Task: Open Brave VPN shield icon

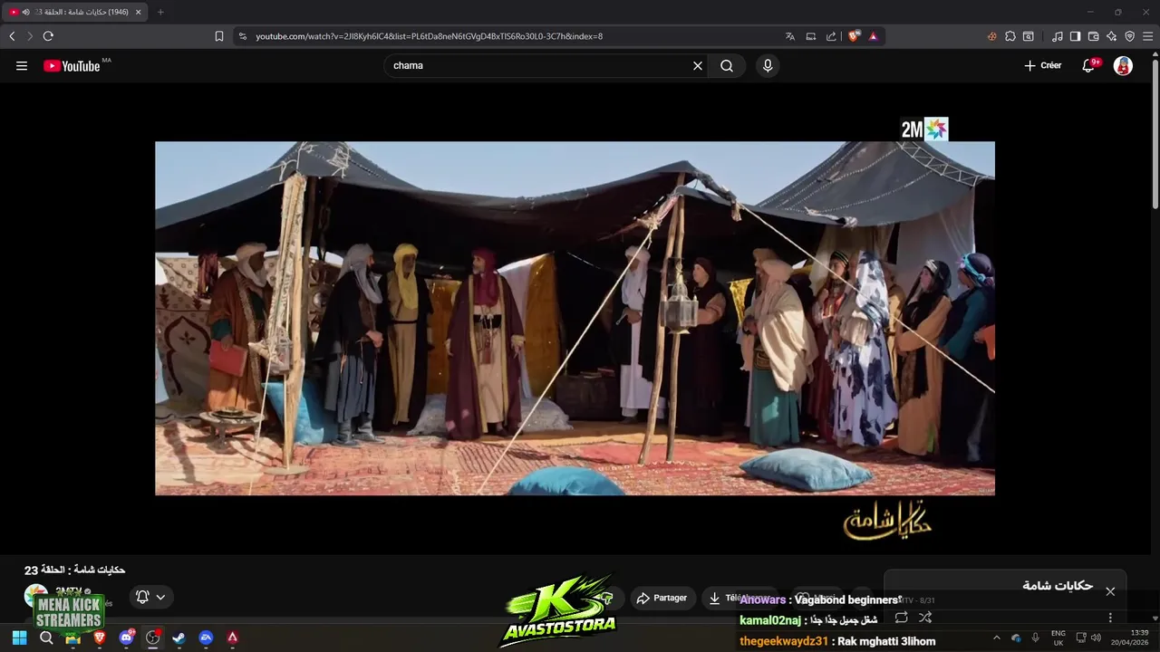Action: click(x=1129, y=36)
